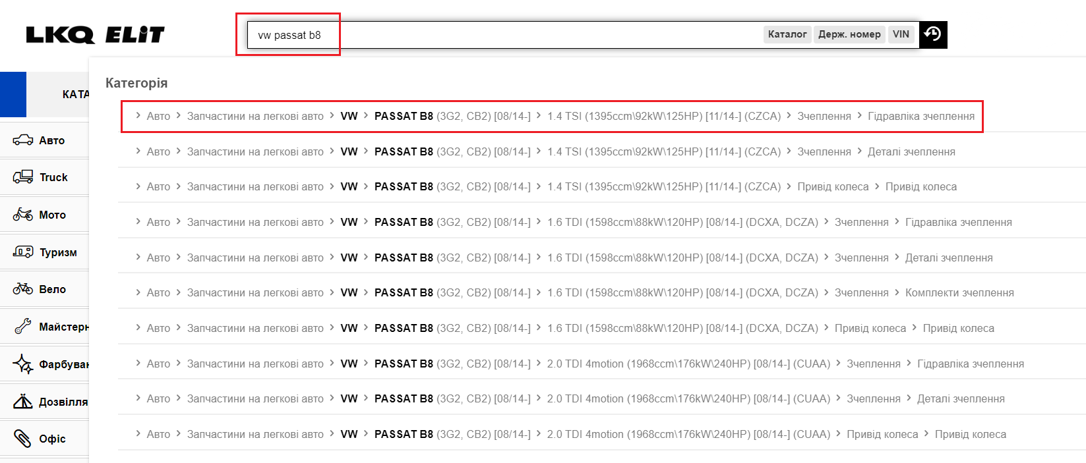This screenshot has width=1086, height=463.
Task: Click the Туризм caravan icon
Action: [23, 252]
